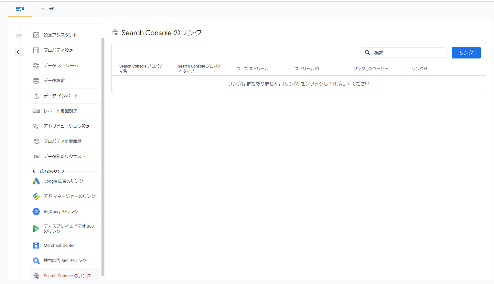Click the データ設定 database icon
Viewport: 494px width, 284px height.
36,80
